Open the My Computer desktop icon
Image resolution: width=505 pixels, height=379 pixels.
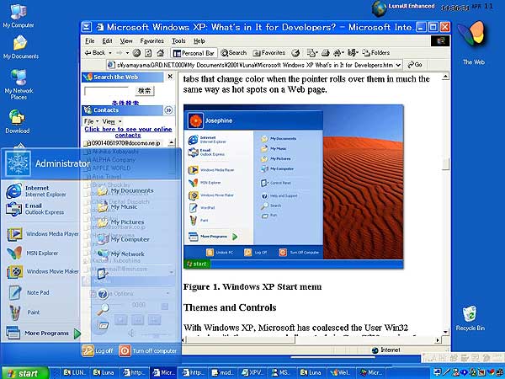coord(18,16)
